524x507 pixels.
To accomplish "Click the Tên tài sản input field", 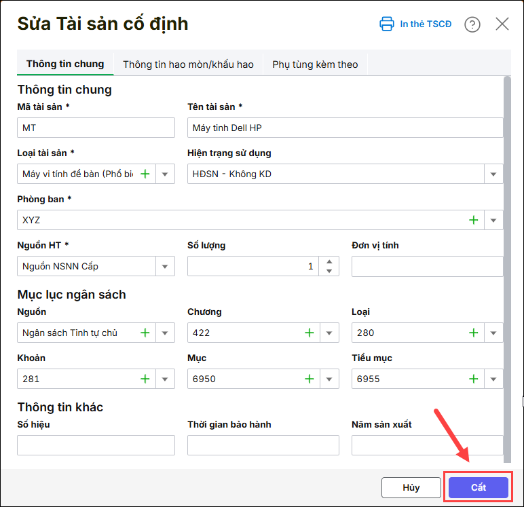I will tap(345, 128).
